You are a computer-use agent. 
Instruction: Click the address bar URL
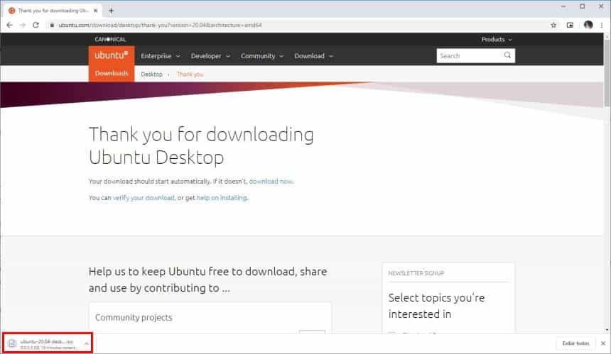pyautogui.click(x=160, y=25)
